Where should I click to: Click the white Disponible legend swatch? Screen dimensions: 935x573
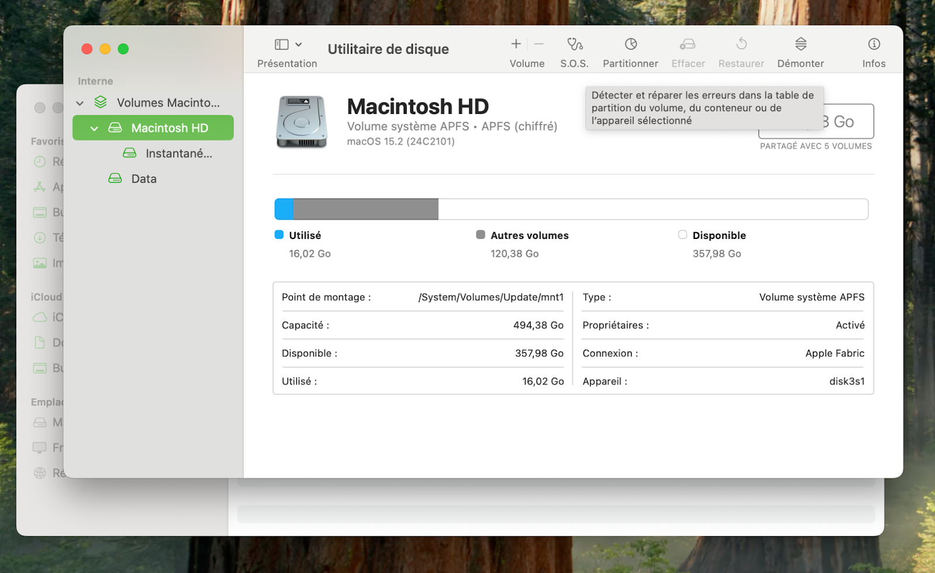click(682, 235)
